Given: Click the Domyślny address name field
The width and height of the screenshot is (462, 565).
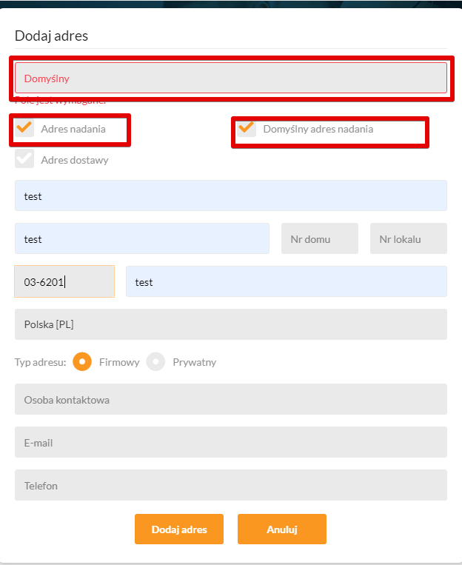Looking at the screenshot, I should (230, 78).
